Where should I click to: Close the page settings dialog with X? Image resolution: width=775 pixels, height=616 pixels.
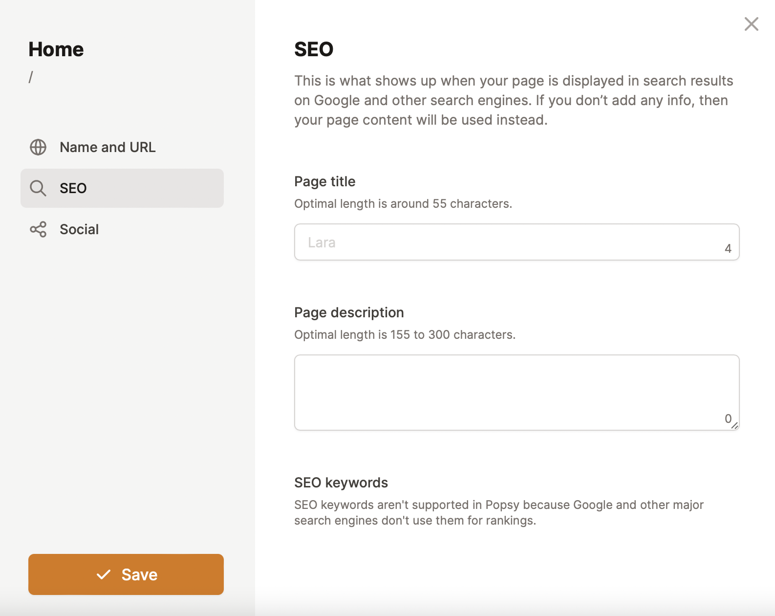point(751,24)
